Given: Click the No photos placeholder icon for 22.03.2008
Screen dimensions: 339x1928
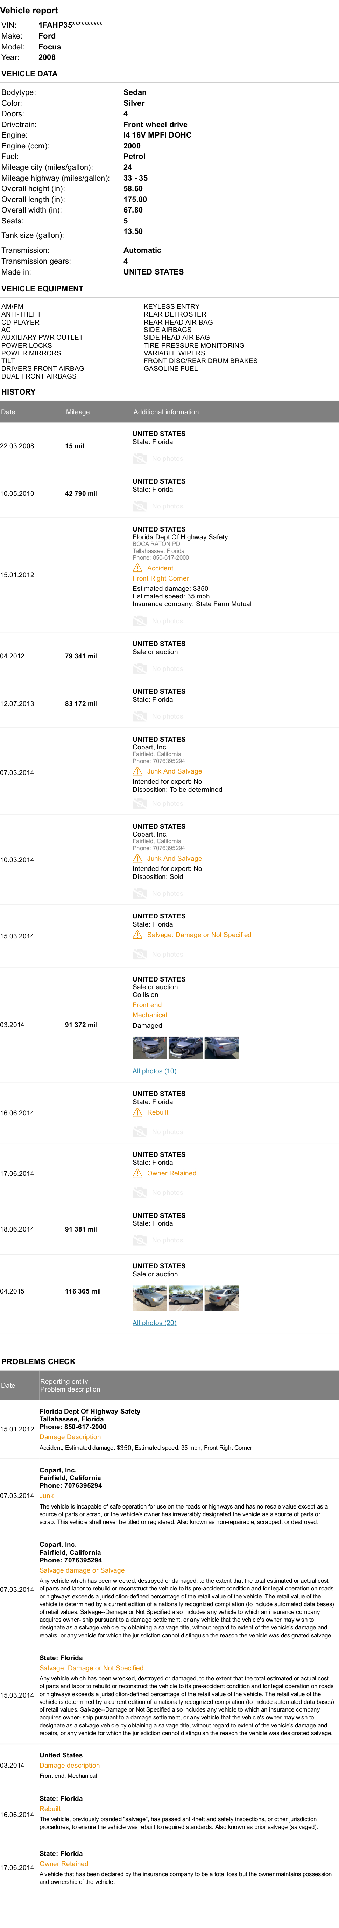Looking at the screenshot, I should click(x=140, y=458).
